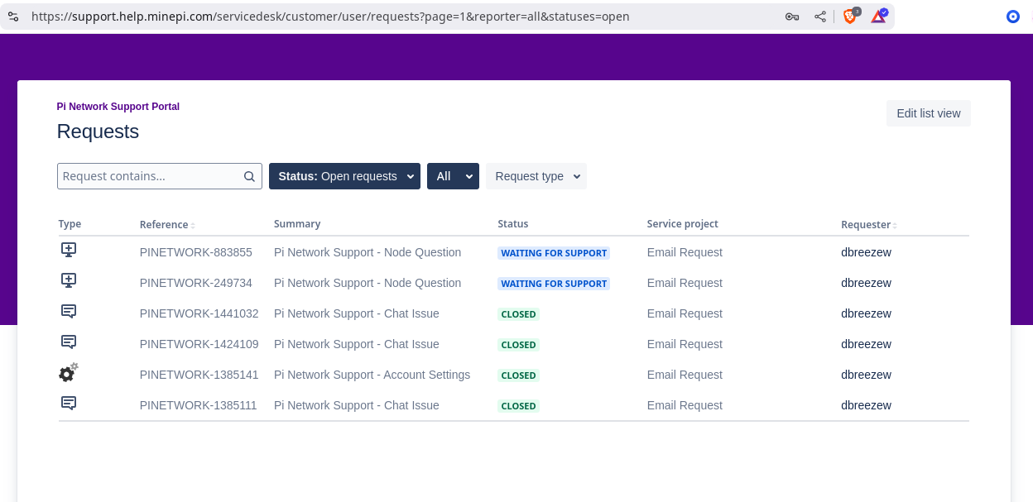Click Email Request for PINETWORK-883855
This screenshot has height=502, width=1033.
coord(685,252)
